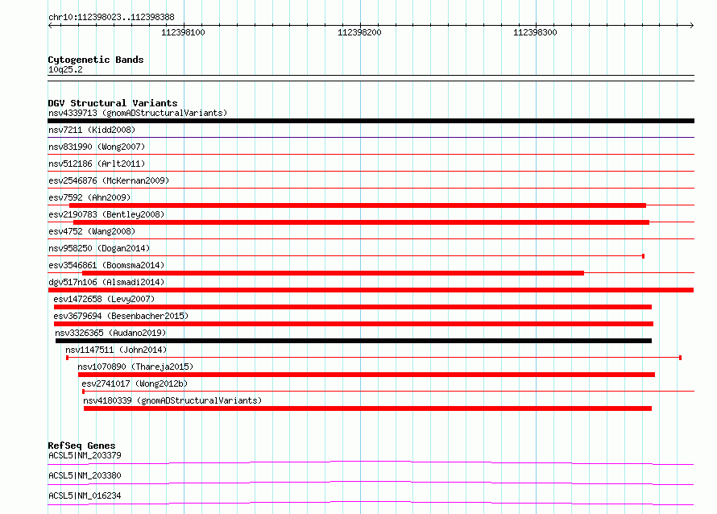Click the red bar of nsv1070890
Image resolution: width=717 pixels, height=514 pixels.
point(367,375)
